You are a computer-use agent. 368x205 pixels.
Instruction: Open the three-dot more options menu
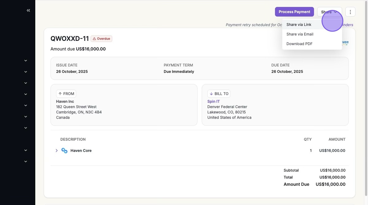coord(350,12)
